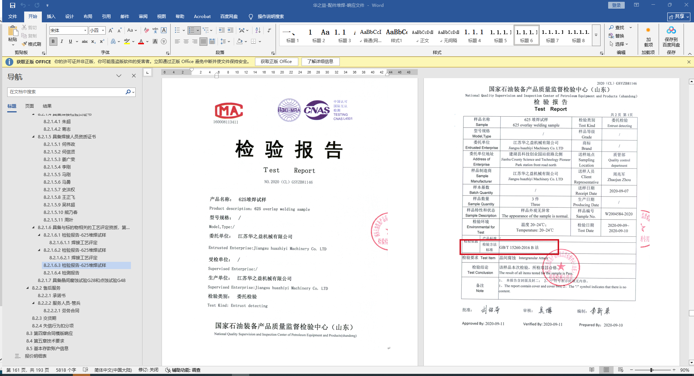Switch to the 插入 ribbon tab

(x=51, y=17)
